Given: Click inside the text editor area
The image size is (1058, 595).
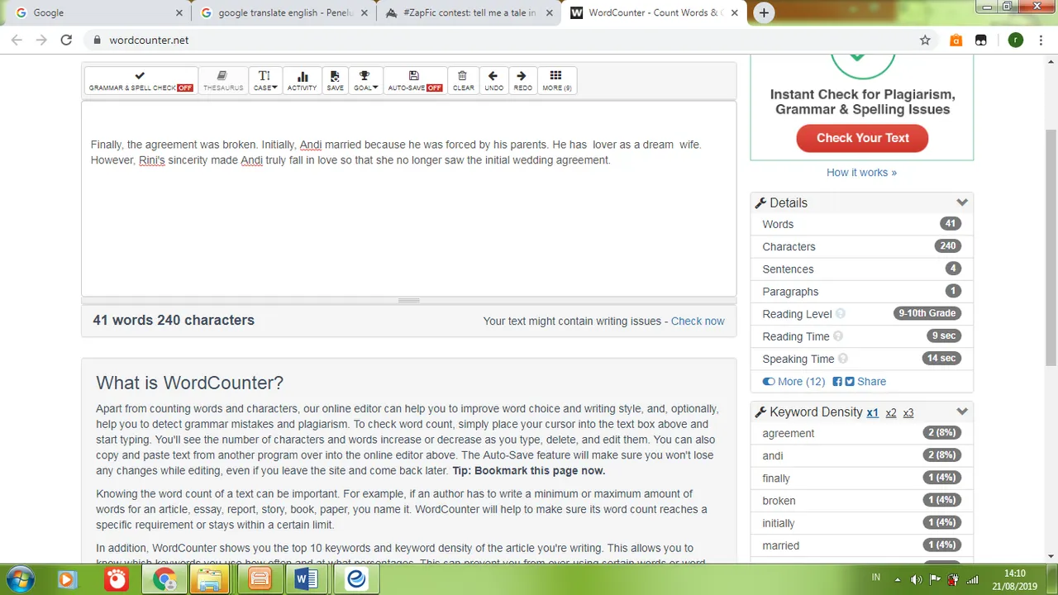Looking at the screenshot, I should (x=408, y=198).
